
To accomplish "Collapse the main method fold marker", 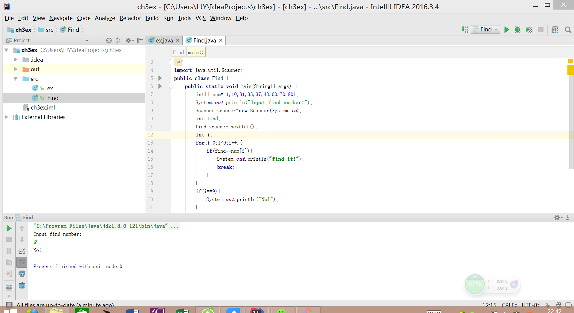I will click(x=171, y=86).
